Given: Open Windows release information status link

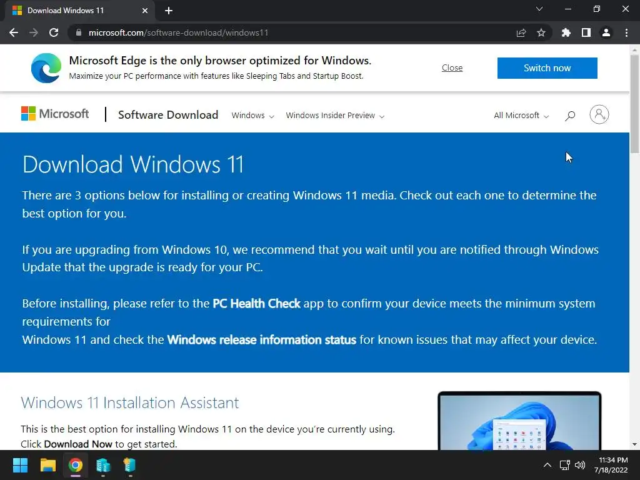Looking at the screenshot, I should 262,339.
